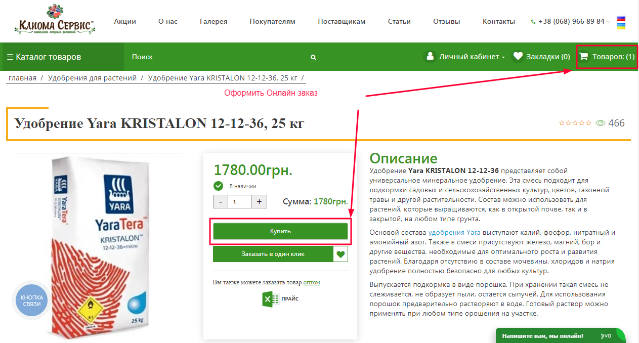Image resolution: width=639 pixels, height=343 pixels.
Task: Click the search magnifier icon
Action: 314,58
